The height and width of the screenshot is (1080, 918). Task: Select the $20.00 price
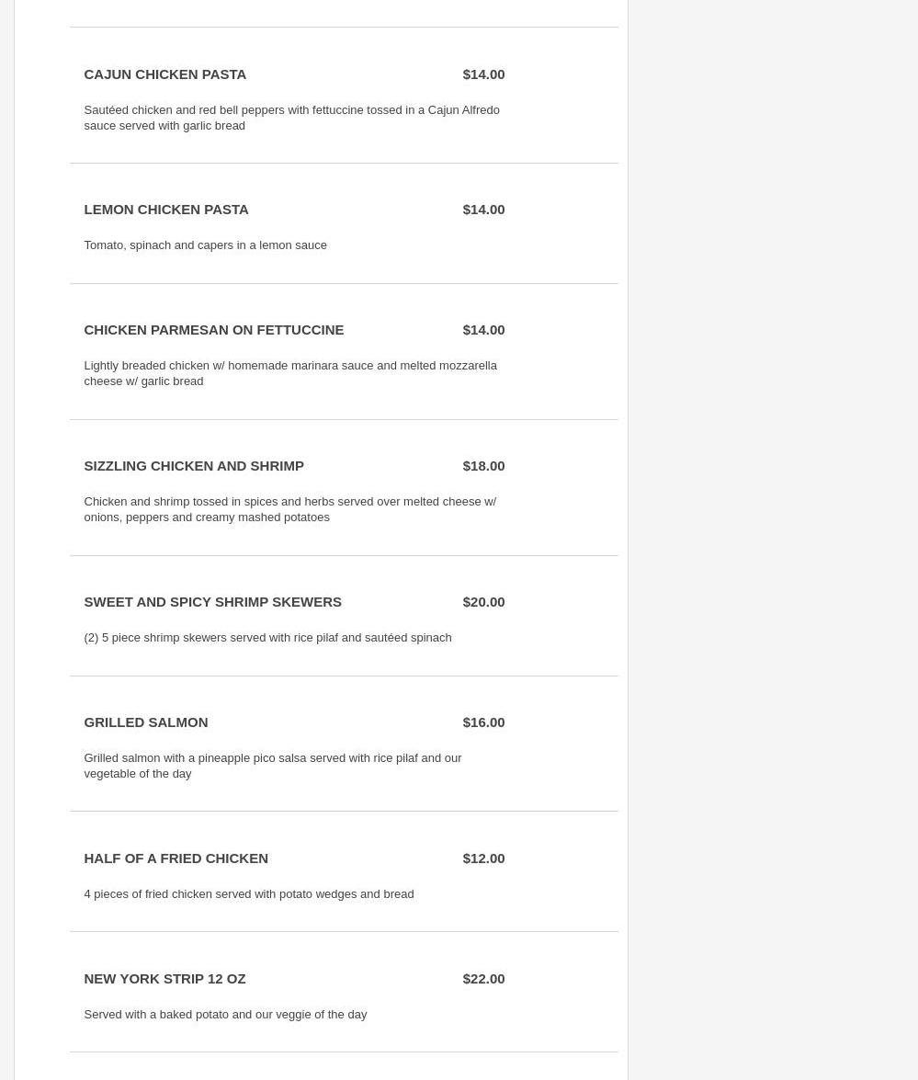[483, 602]
